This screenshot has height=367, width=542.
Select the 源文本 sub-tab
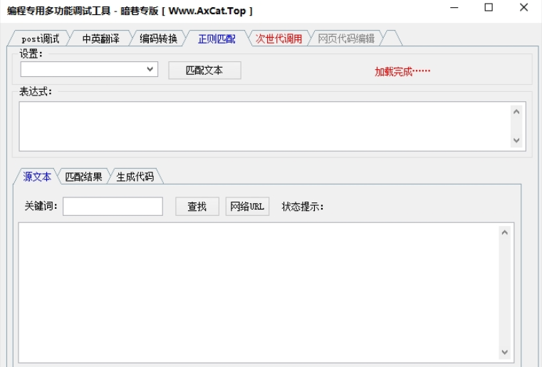[37, 177]
